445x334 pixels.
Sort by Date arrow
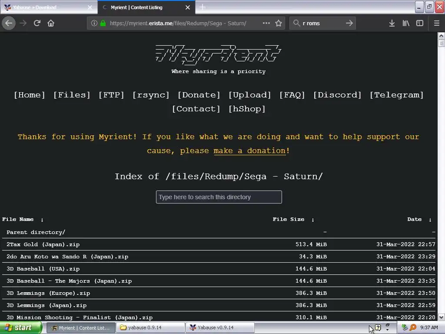[430, 220]
